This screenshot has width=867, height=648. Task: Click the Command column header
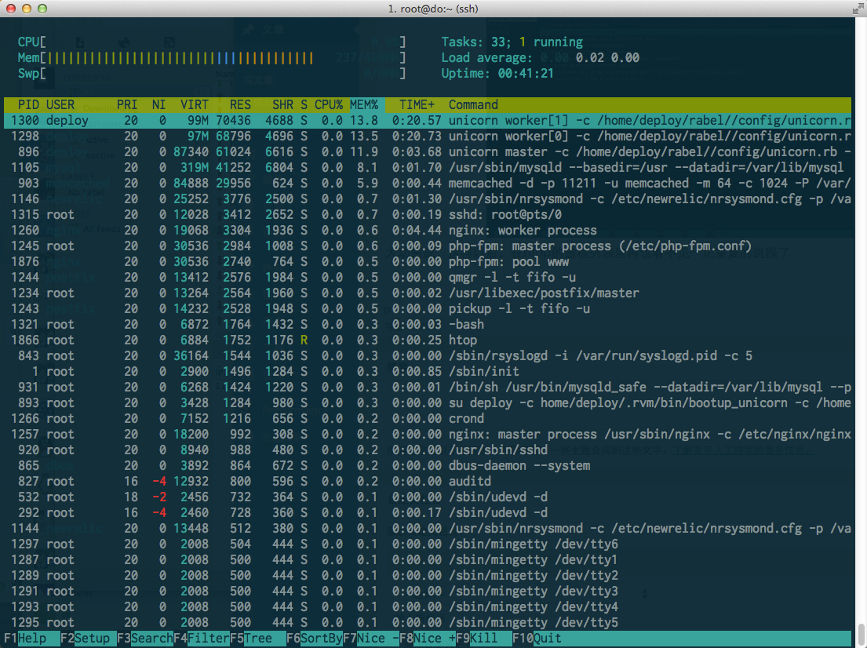point(473,104)
